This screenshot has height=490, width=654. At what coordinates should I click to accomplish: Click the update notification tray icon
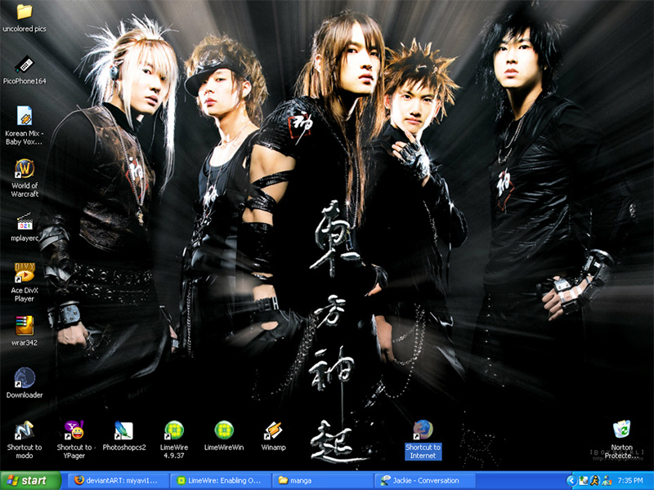[583, 481]
